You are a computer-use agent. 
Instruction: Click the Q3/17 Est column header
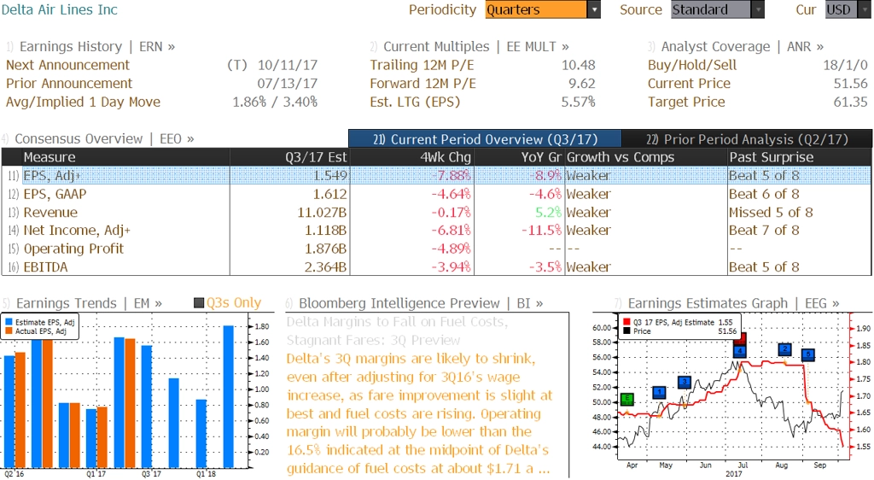[x=290, y=157]
